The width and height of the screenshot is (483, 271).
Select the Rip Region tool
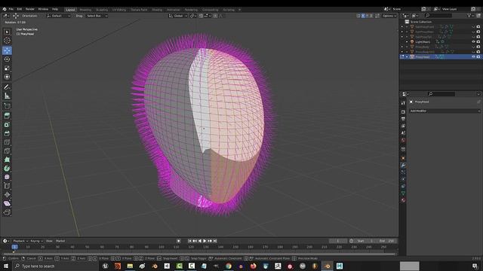(x=7, y=212)
